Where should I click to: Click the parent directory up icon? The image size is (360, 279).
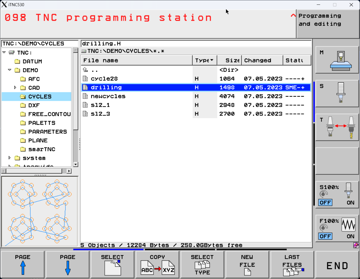(x=85, y=70)
